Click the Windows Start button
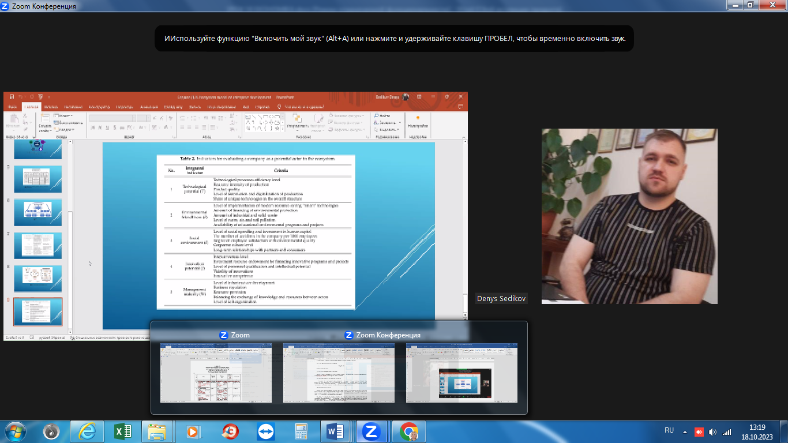 [16, 431]
